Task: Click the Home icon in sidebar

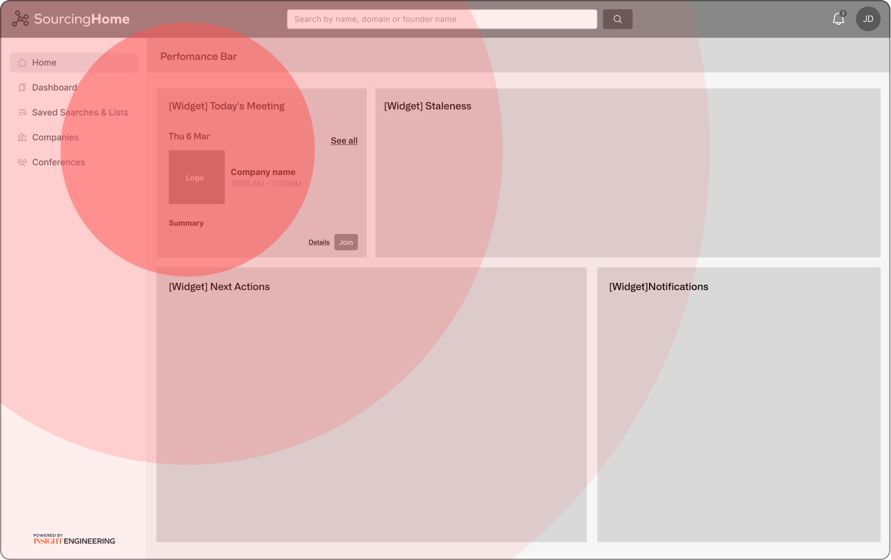Action: point(22,63)
